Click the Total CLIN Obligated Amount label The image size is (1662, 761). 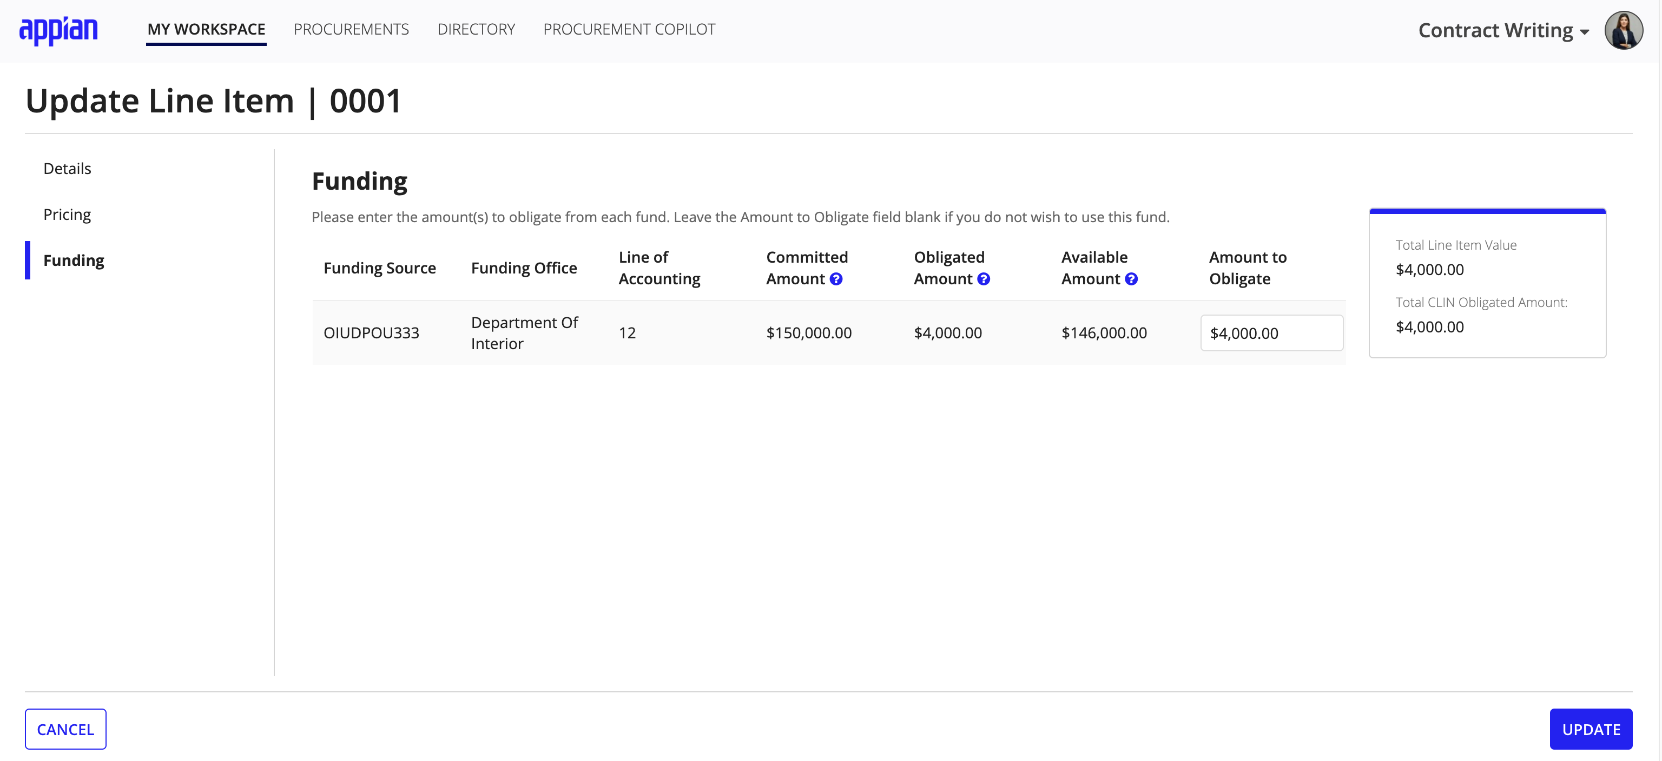point(1481,303)
